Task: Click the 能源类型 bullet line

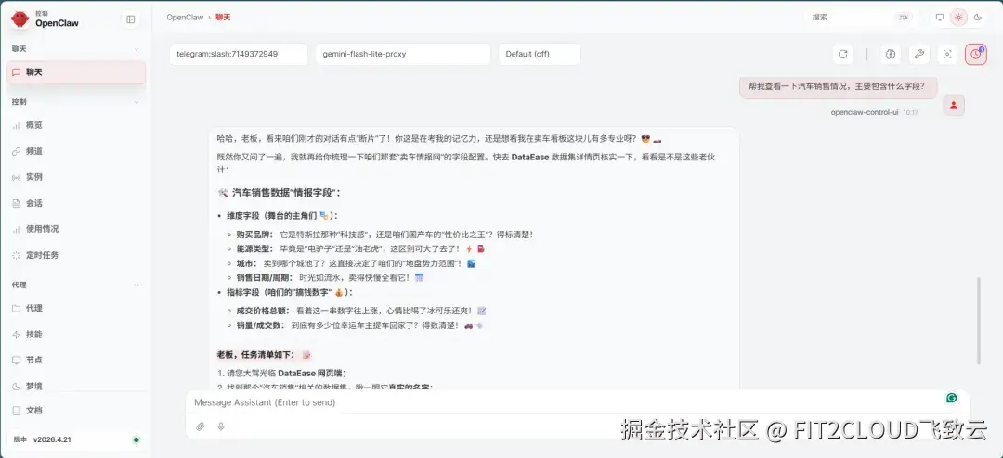Action: [360, 248]
